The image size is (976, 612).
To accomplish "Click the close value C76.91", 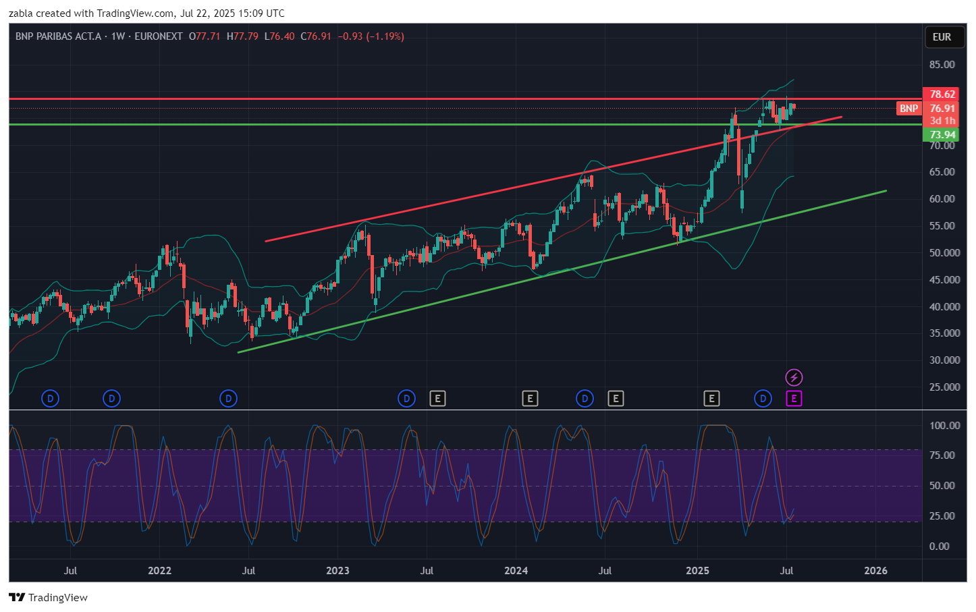I will [x=316, y=36].
